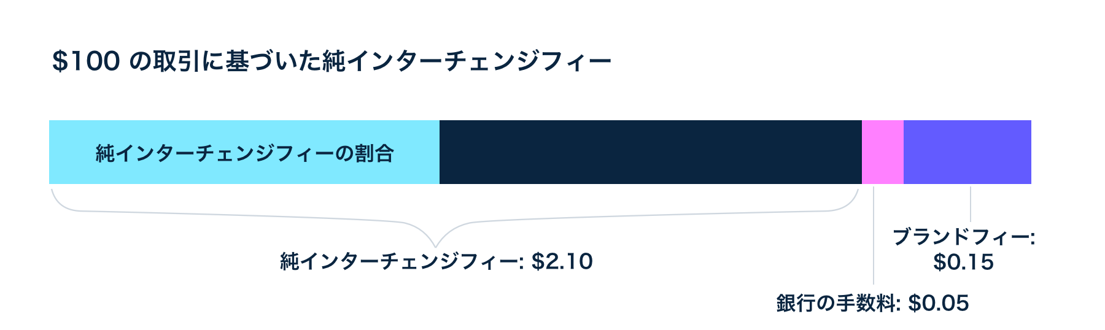
Task: Click the $0.05 bank fee value
Action: 938,303
